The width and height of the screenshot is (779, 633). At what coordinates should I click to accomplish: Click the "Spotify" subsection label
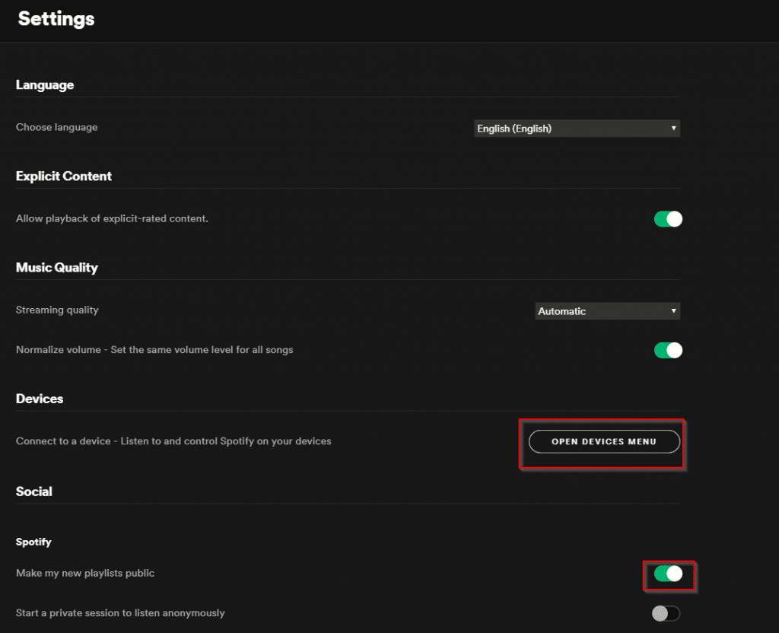[x=33, y=542]
